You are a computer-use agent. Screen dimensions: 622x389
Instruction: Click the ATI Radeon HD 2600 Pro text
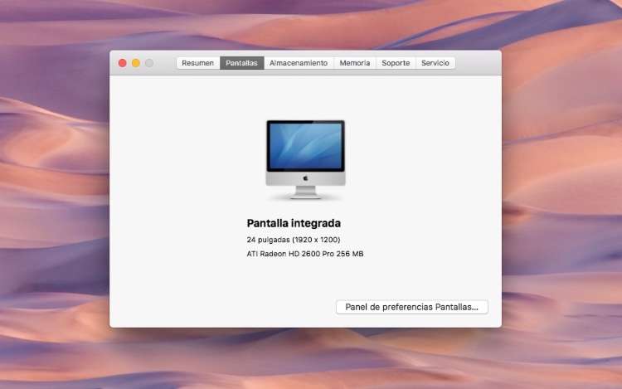coord(304,254)
